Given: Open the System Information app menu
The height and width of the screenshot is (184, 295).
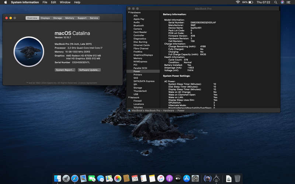Looking at the screenshot, I should 25,2.
